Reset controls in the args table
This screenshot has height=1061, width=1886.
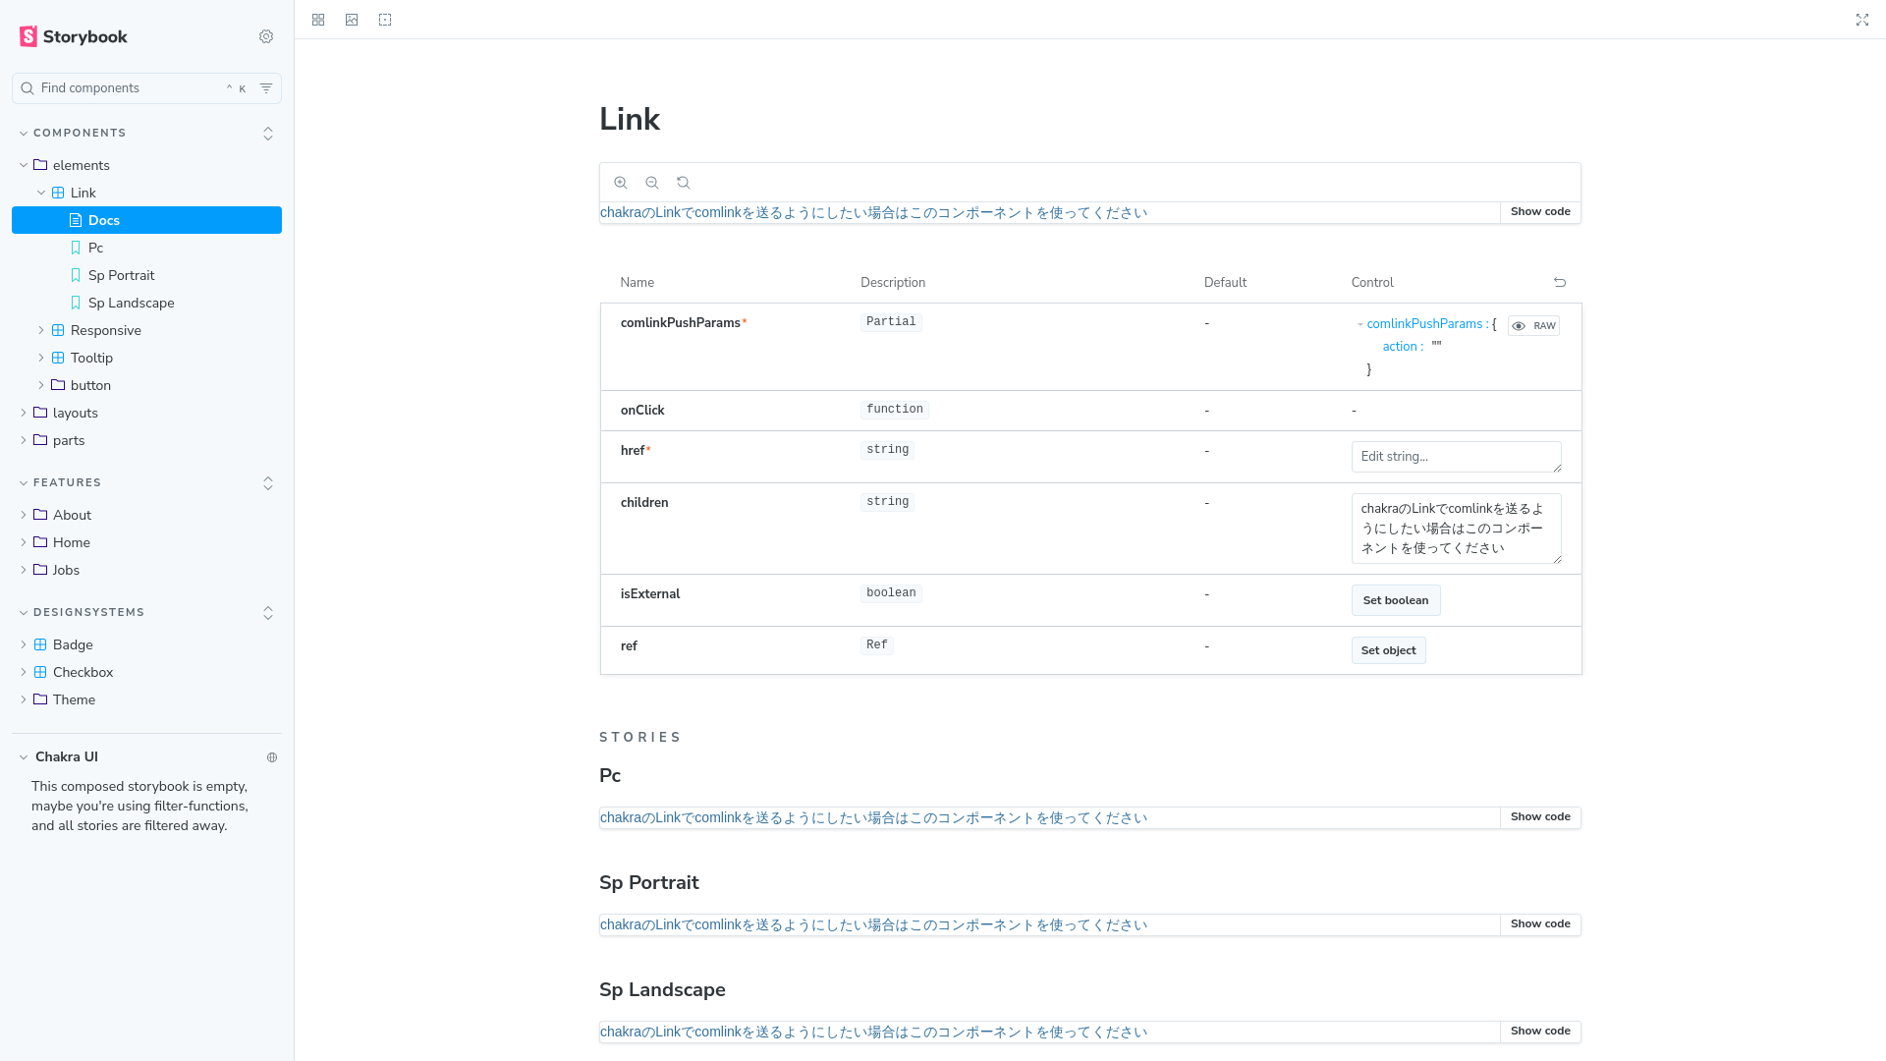1560,282
